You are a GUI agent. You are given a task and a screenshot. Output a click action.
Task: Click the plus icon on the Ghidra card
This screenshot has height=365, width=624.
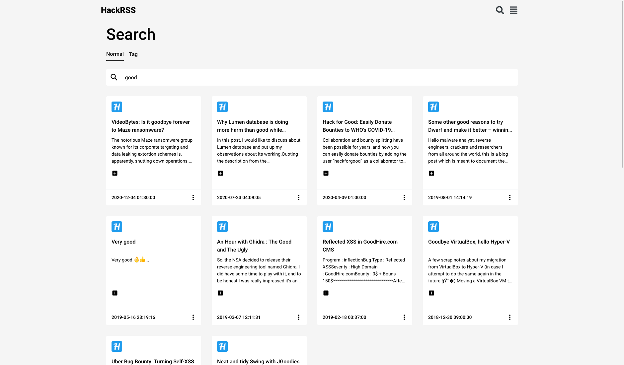click(x=220, y=293)
